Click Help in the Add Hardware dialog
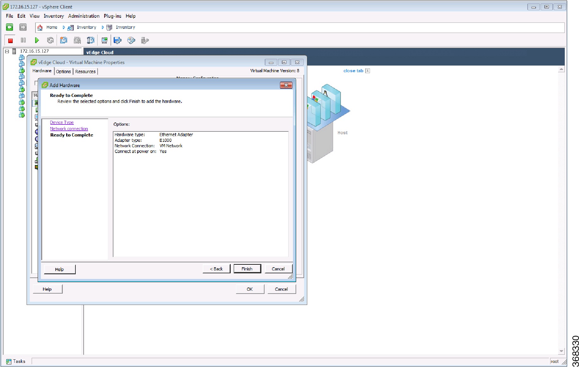Viewport: 579px width, 367px height. click(x=59, y=269)
